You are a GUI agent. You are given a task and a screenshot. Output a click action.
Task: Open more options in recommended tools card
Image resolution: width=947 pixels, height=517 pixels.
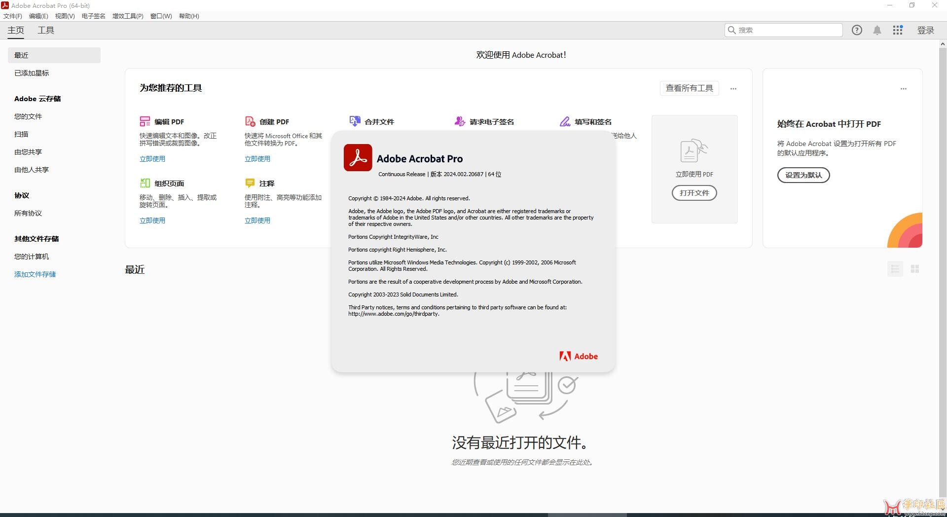point(733,89)
